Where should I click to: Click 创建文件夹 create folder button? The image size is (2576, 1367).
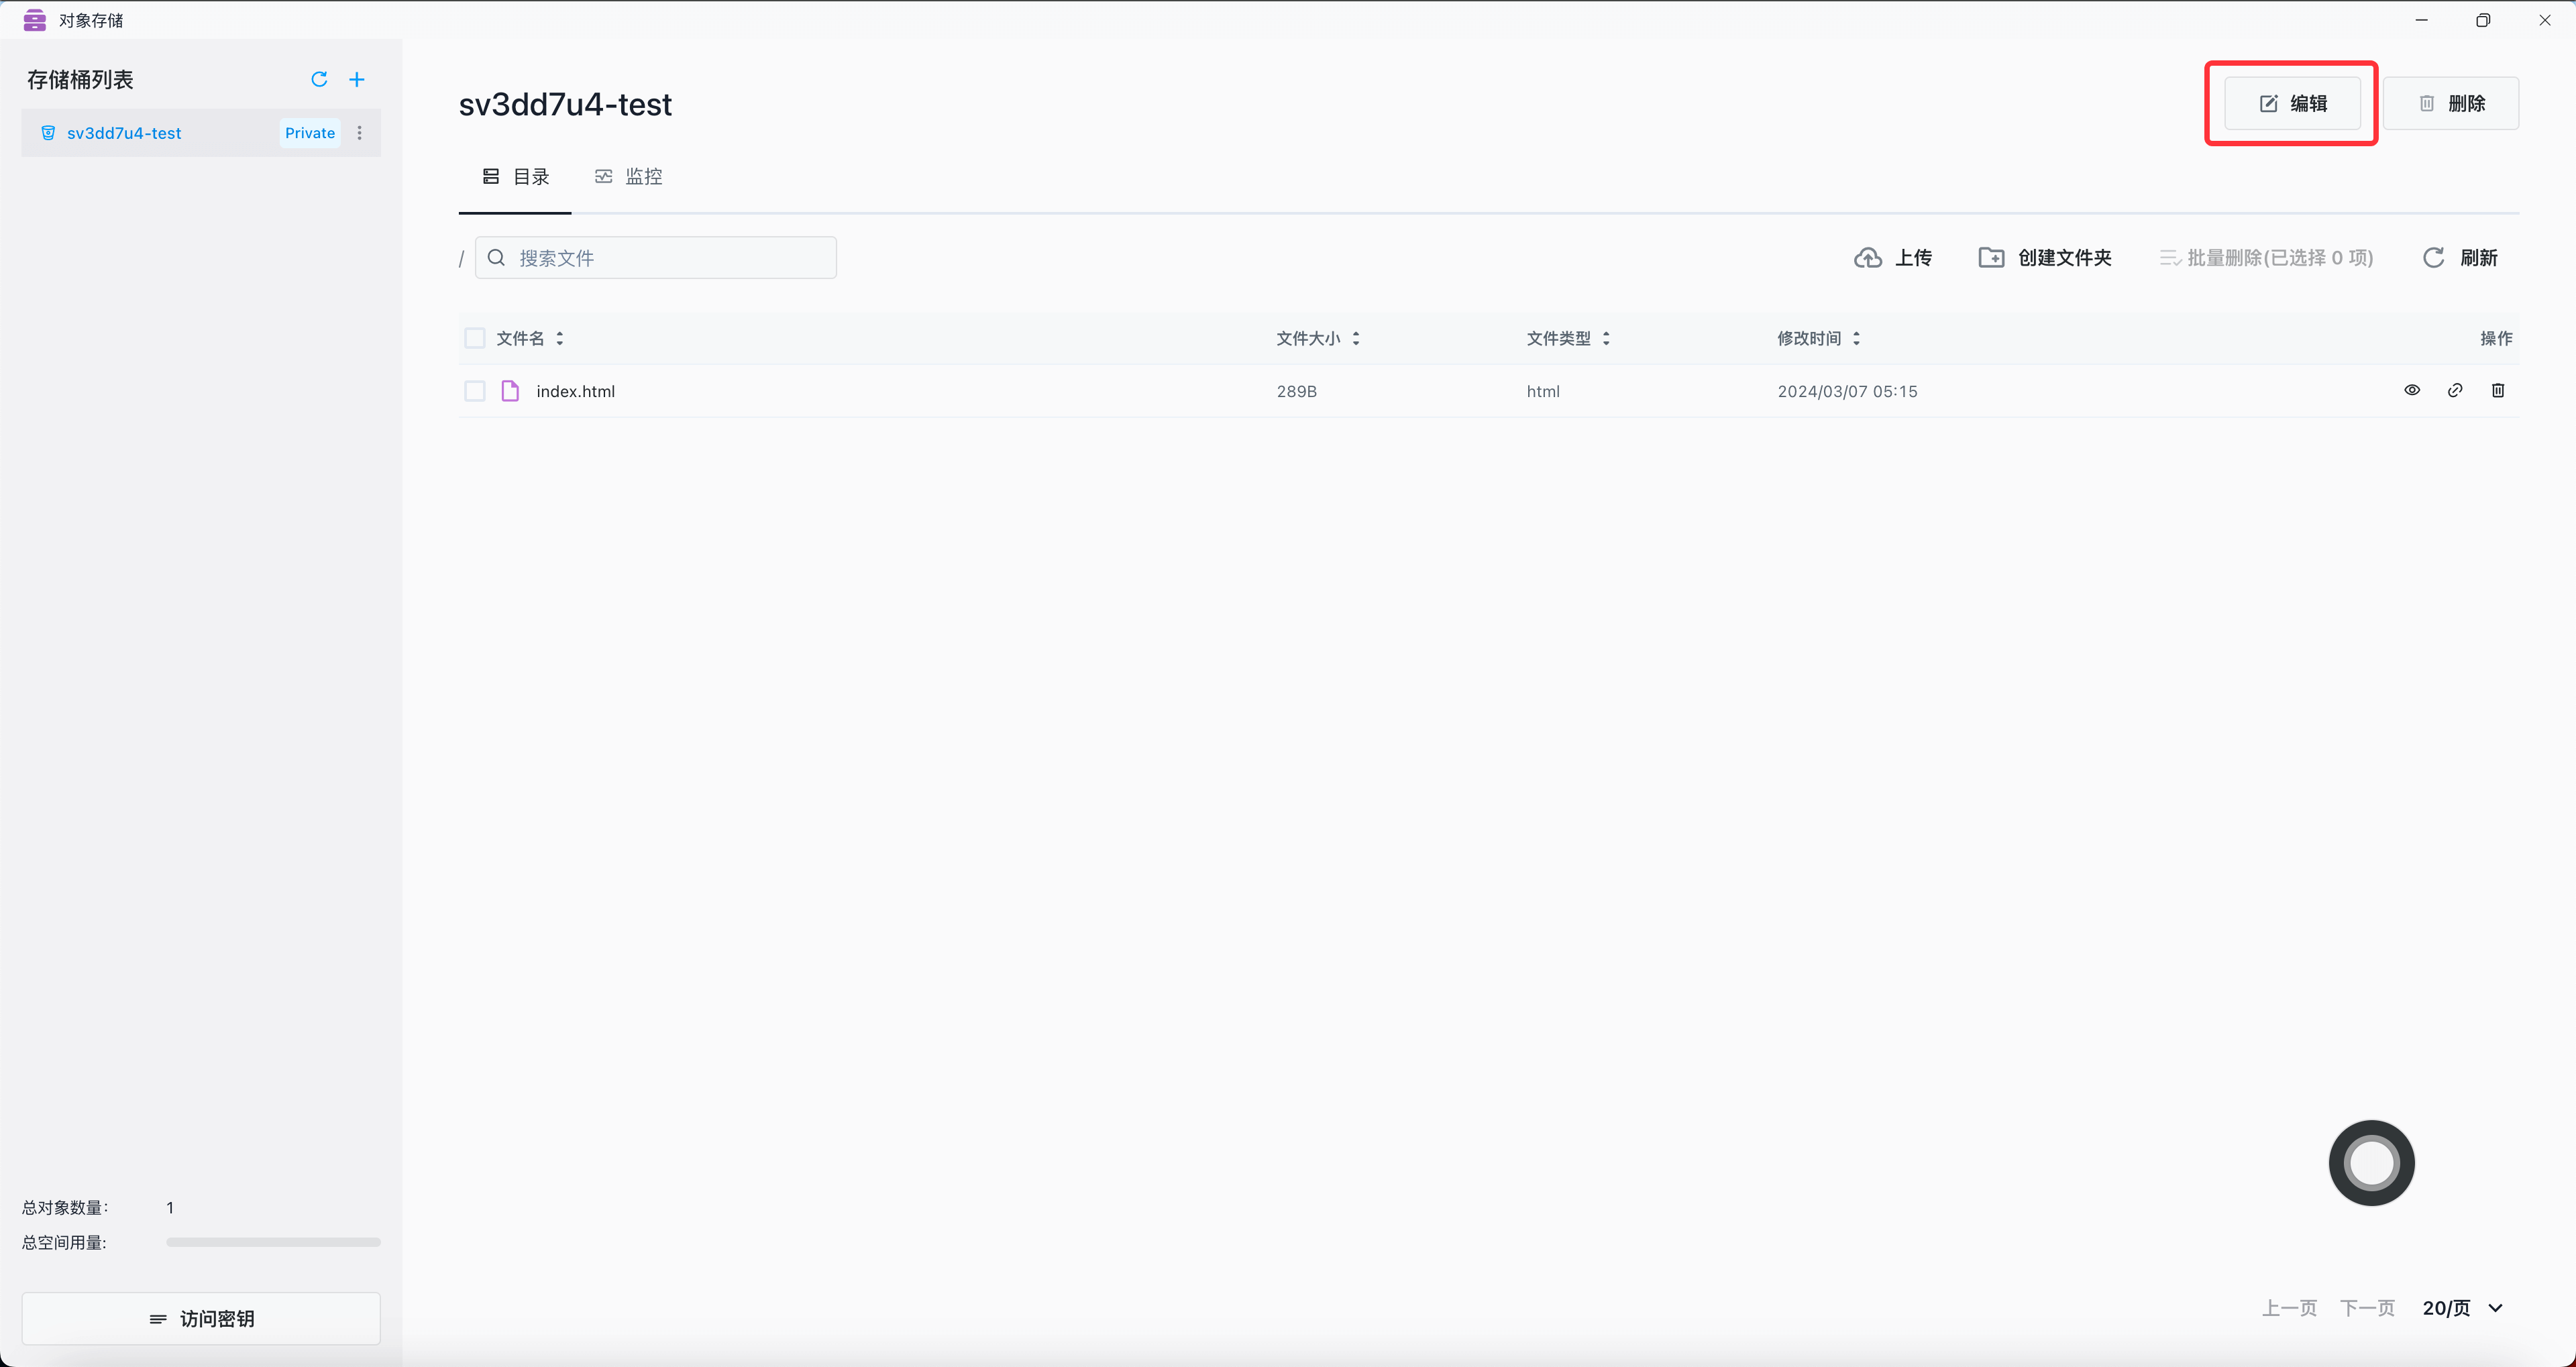click(x=2045, y=258)
